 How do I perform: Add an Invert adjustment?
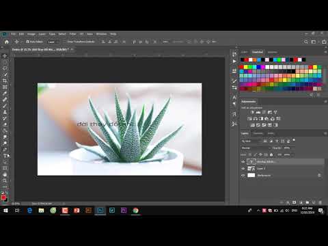(x=252, y=125)
